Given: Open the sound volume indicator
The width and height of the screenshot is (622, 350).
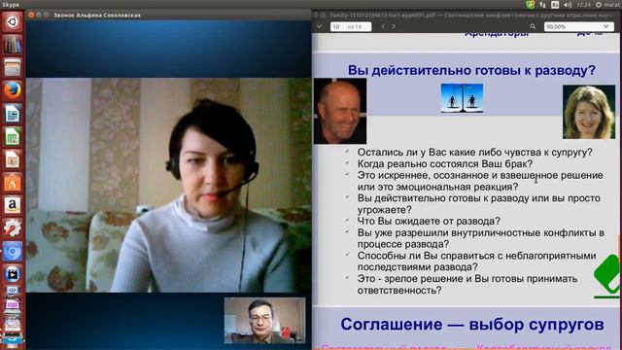Looking at the screenshot, I should point(568,4).
